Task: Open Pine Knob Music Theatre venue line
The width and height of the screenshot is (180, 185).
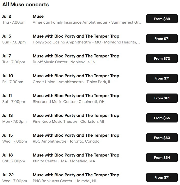Action: [68, 121]
